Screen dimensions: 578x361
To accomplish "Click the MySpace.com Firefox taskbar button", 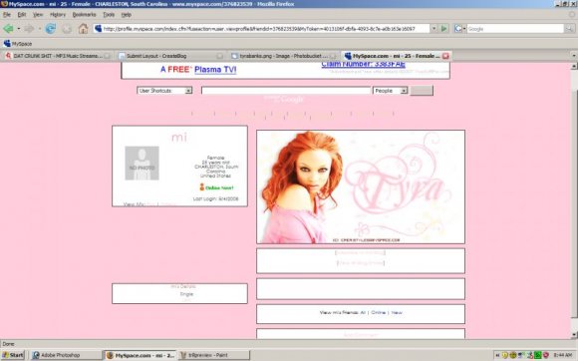I will pos(141,355).
